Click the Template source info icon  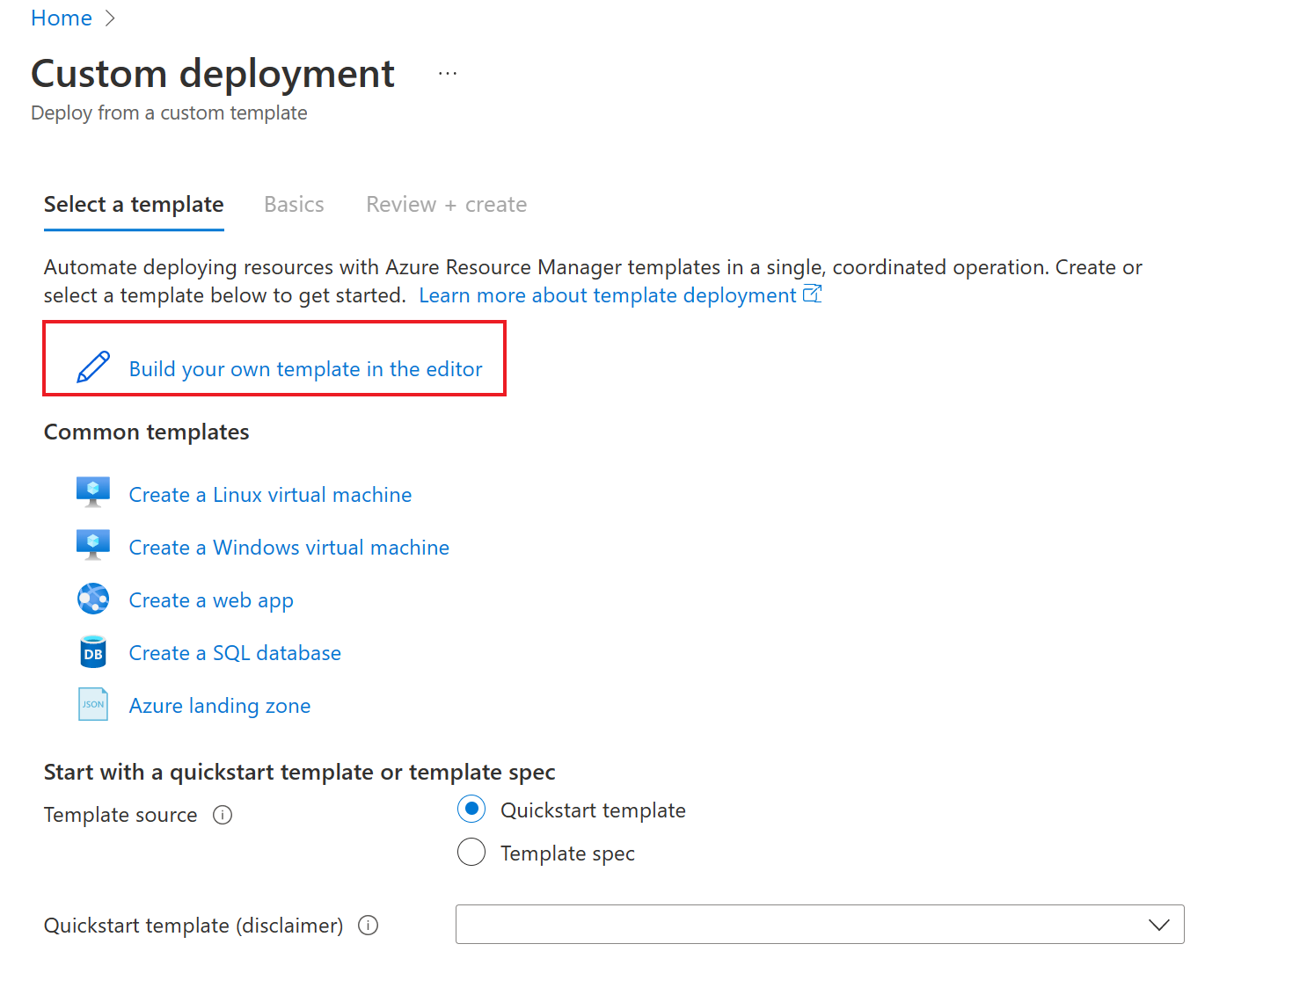tap(223, 815)
